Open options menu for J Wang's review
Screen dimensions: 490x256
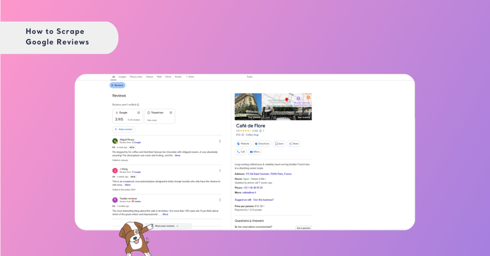click(x=220, y=171)
